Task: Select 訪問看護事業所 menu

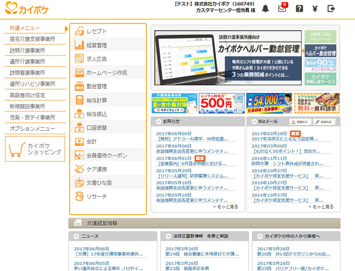Action: (27, 73)
